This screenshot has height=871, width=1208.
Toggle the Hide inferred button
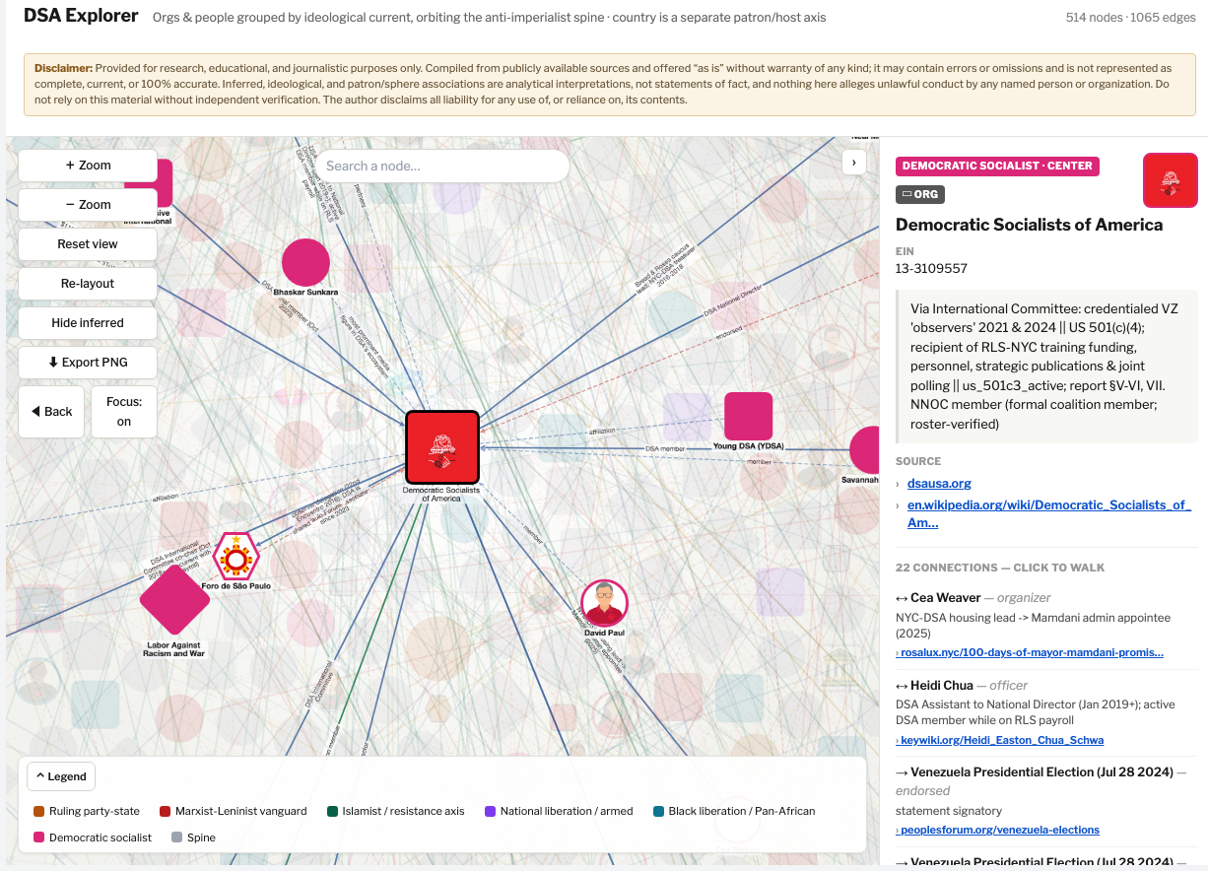(x=88, y=323)
